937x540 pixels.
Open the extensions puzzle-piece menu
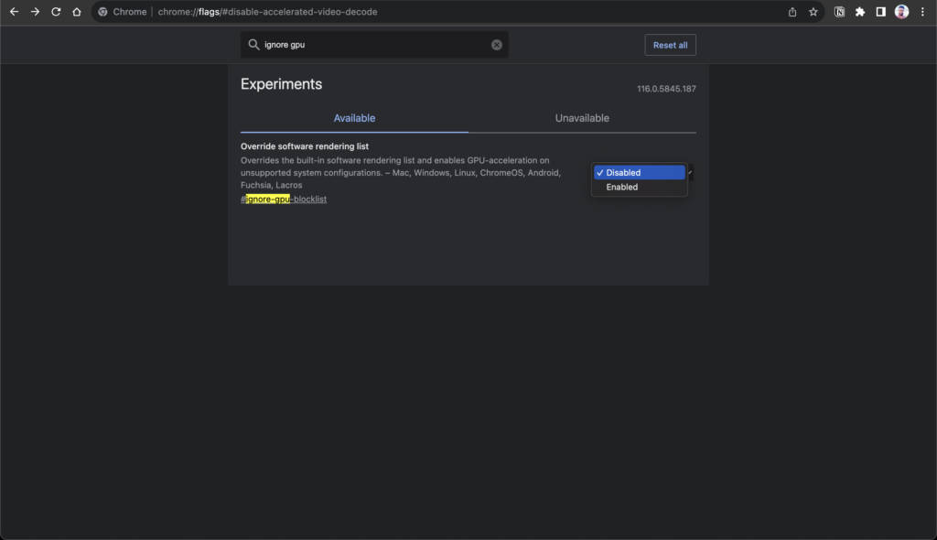click(860, 12)
